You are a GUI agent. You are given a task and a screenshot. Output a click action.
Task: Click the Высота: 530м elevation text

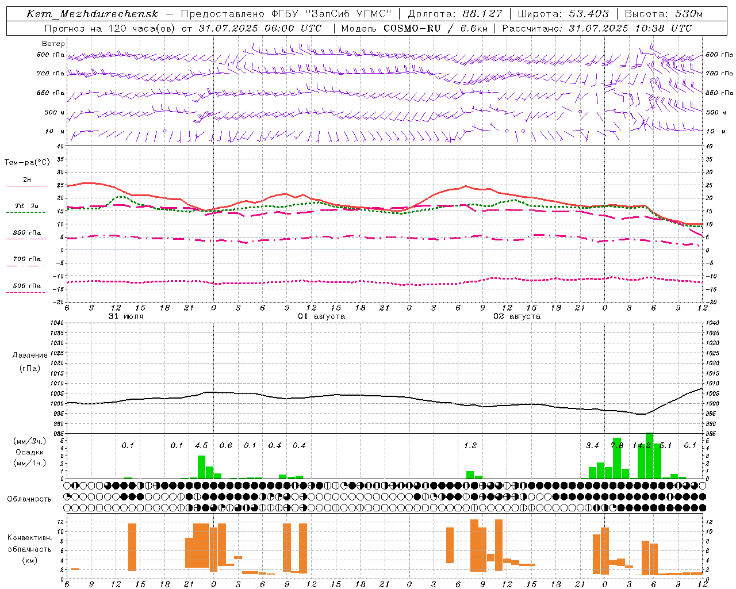pyautogui.click(x=664, y=14)
